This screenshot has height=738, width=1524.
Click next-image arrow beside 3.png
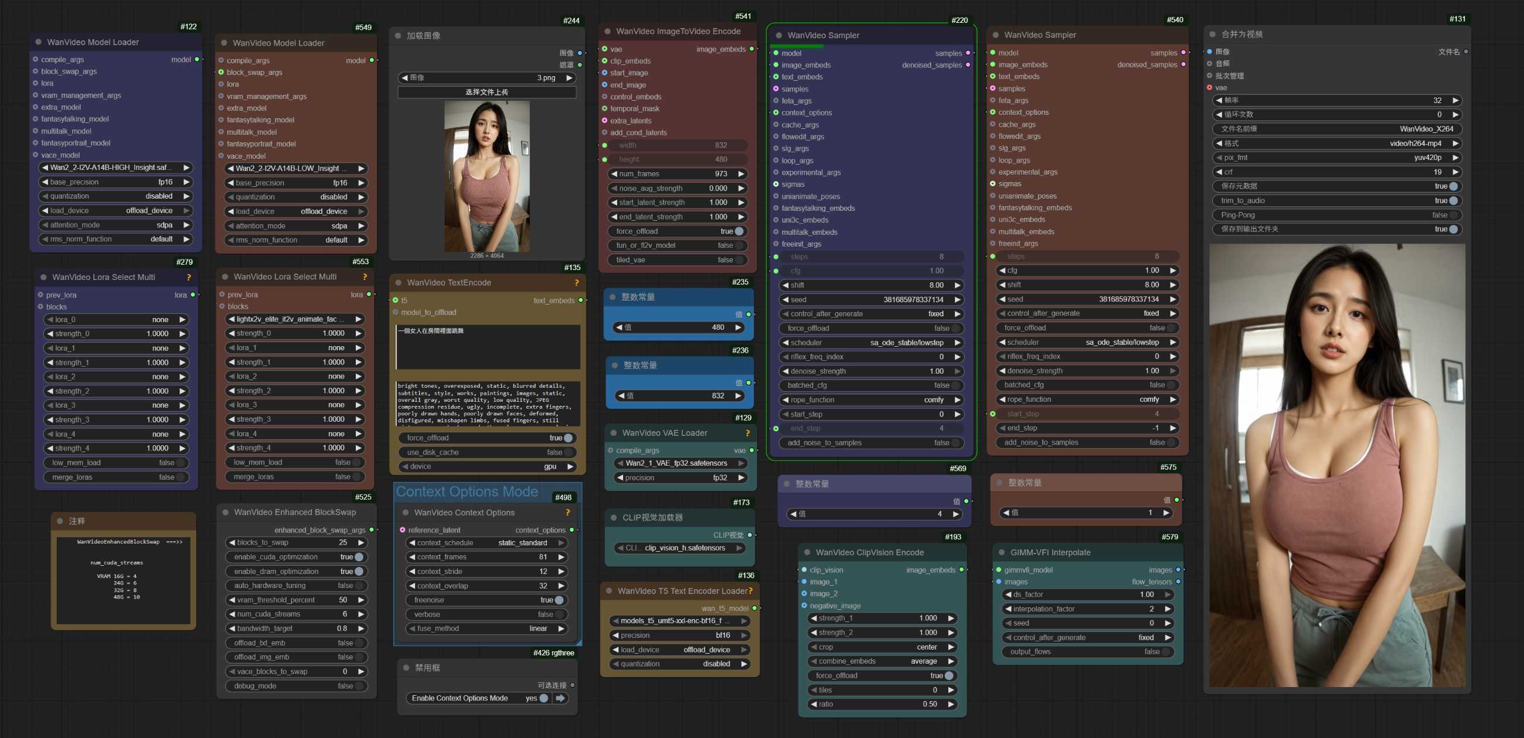tap(569, 78)
